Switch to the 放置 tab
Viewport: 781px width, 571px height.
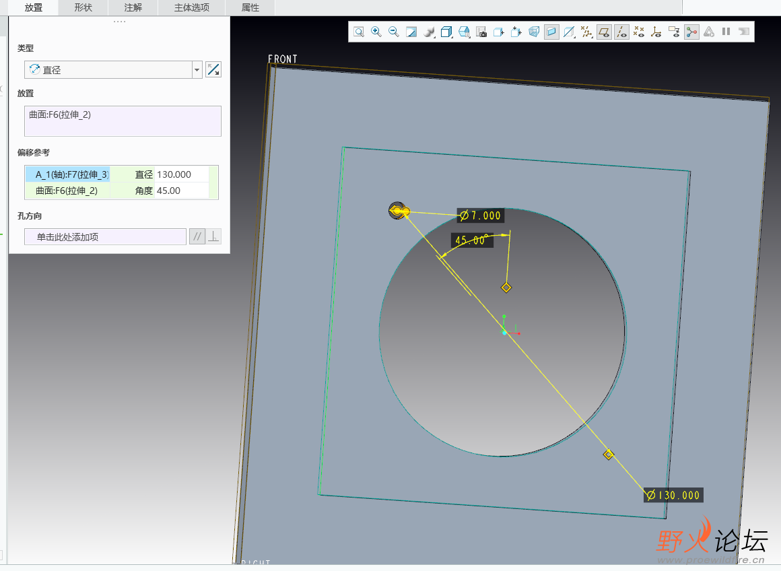coord(34,7)
